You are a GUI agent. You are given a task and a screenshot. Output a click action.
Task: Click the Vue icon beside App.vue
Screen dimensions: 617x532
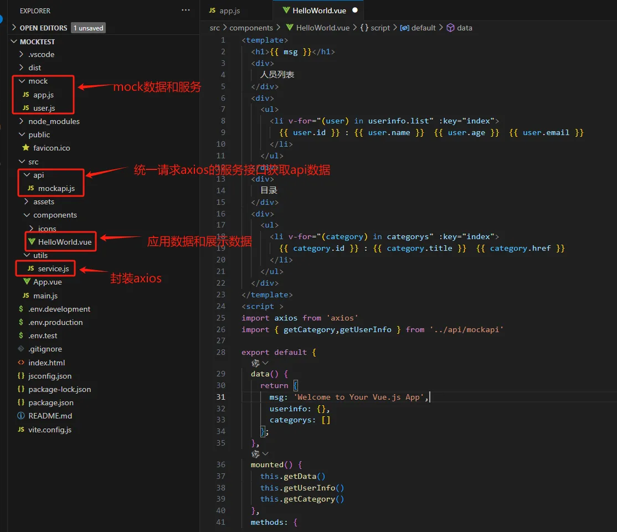(25, 282)
